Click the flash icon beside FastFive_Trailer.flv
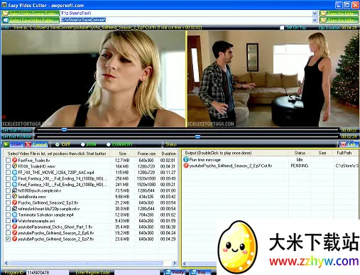The width and height of the screenshot is (360, 275). click(x=15, y=160)
